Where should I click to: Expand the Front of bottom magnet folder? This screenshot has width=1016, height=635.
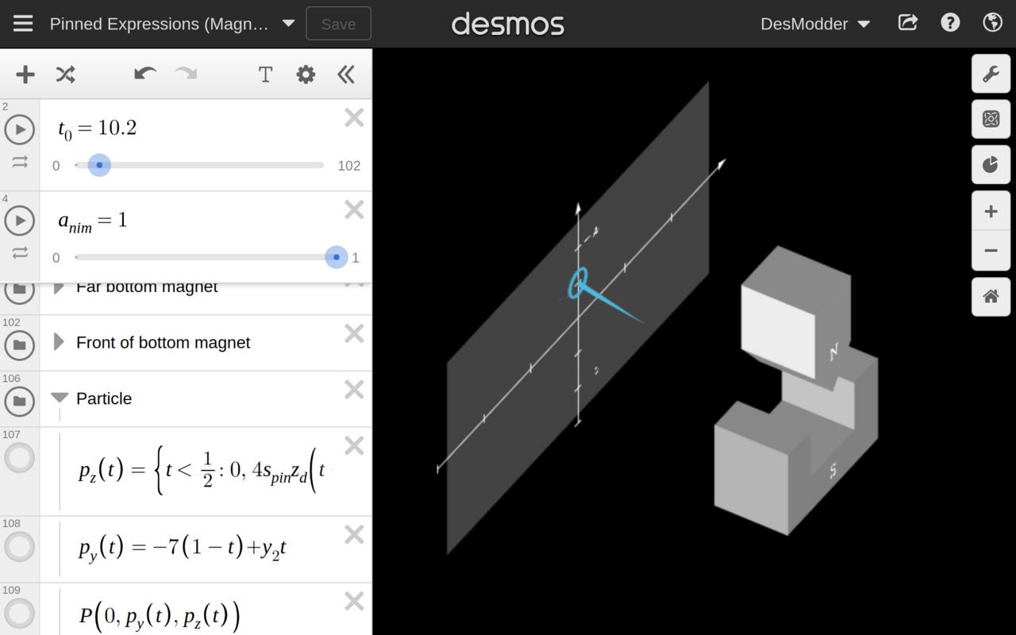57,342
